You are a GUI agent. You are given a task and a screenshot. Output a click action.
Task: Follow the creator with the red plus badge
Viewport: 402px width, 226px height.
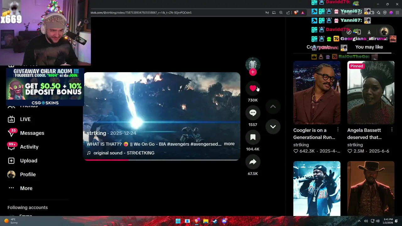point(253,72)
